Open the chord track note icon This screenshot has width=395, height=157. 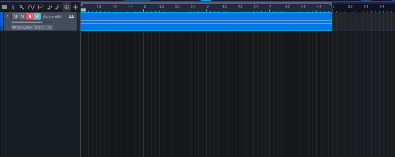tap(58, 7)
